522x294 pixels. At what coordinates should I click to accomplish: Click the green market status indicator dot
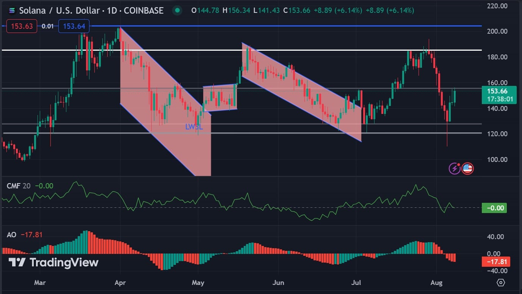click(177, 10)
